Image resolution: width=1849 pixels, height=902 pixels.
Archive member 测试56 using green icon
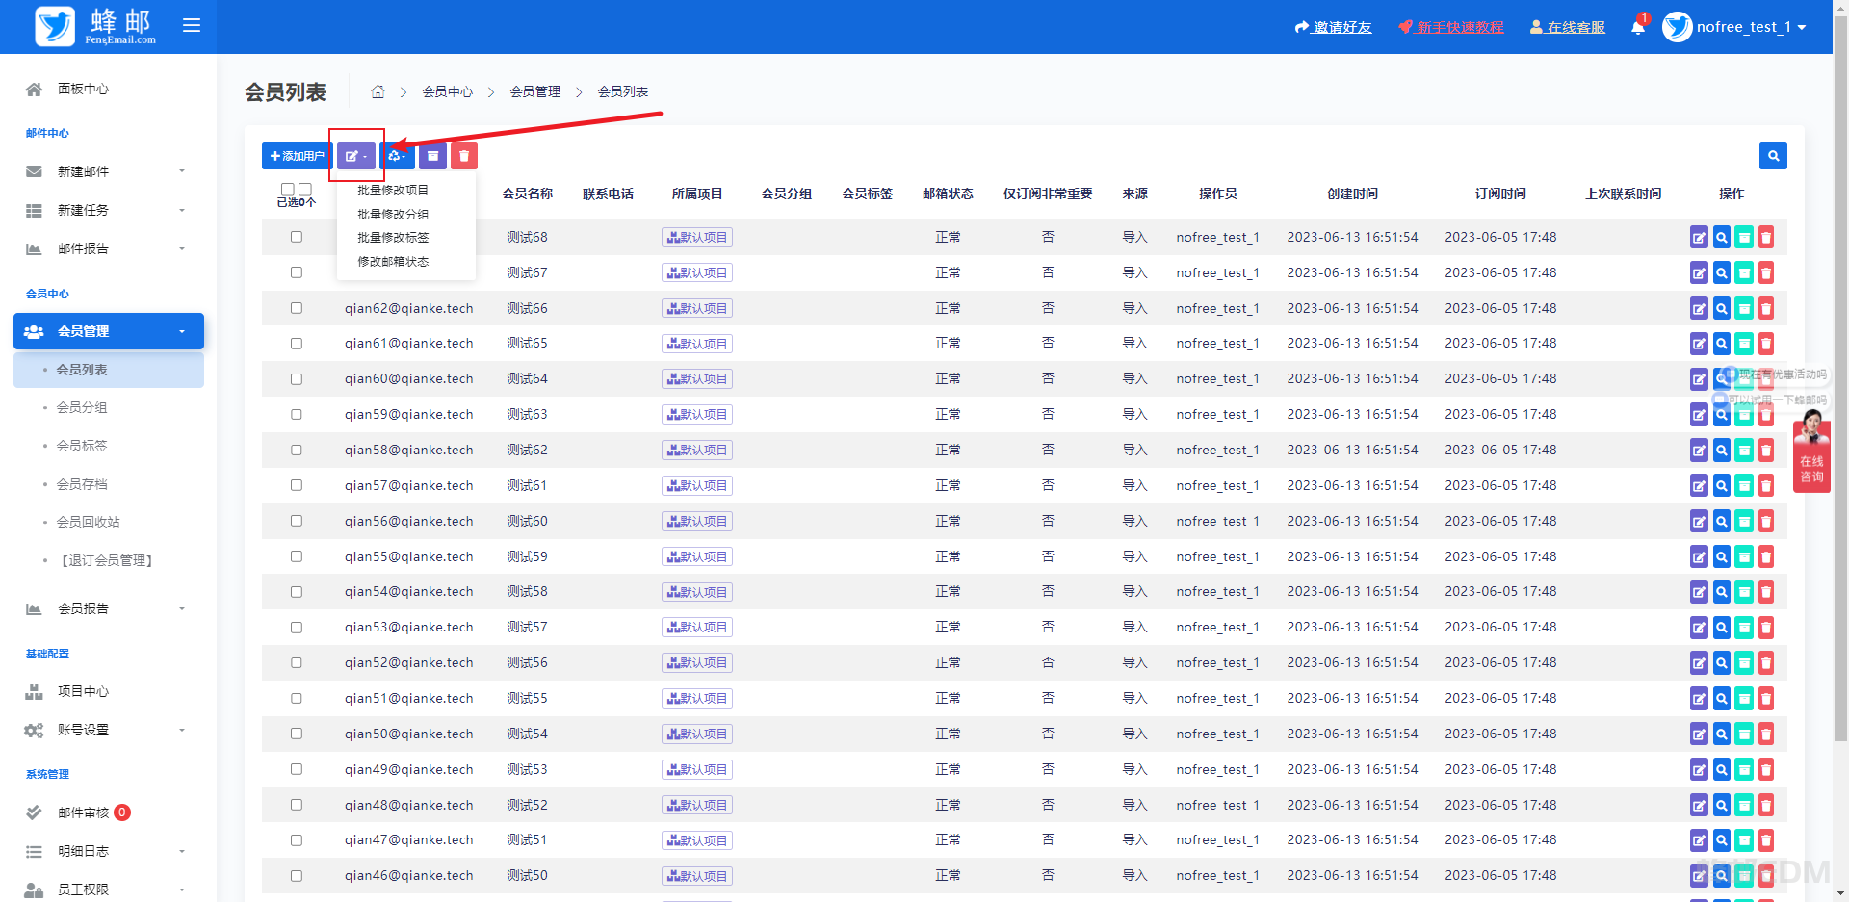point(1744,663)
